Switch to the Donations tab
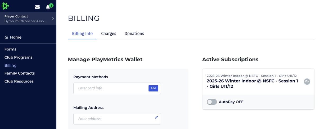The width and height of the screenshot is (324, 129). [x=134, y=34]
